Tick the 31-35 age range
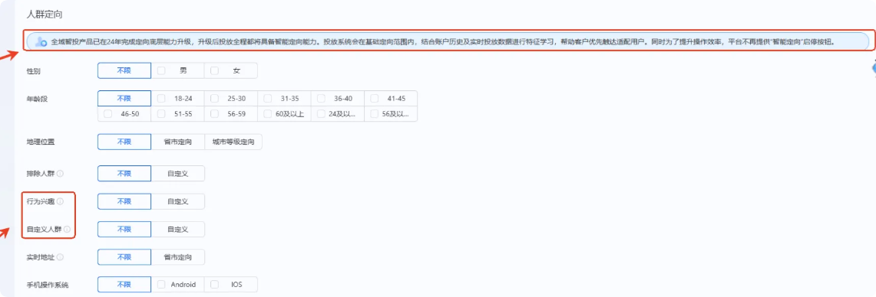Screen dimensions: 876x297 point(268,99)
